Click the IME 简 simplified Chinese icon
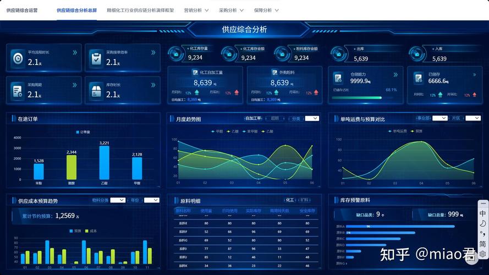The image size is (489, 275). point(482,244)
